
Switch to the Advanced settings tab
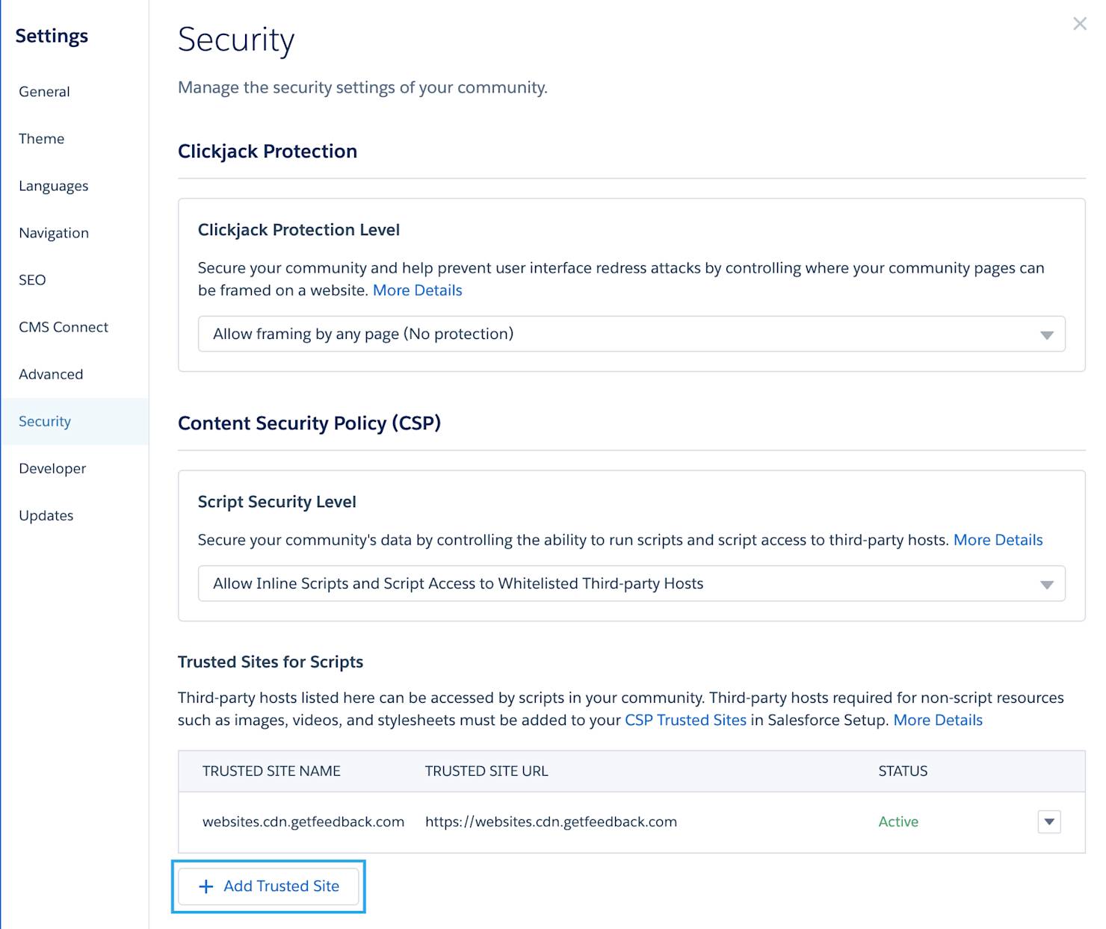51,374
